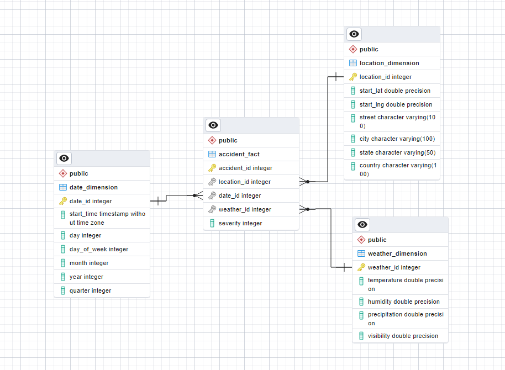Viewport: 505px width, 370px height.
Task: Click 'city character varying(100)' column text
Action: pyautogui.click(x=397, y=139)
